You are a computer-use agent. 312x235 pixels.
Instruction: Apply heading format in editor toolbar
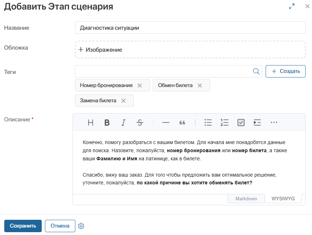click(91, 122)
